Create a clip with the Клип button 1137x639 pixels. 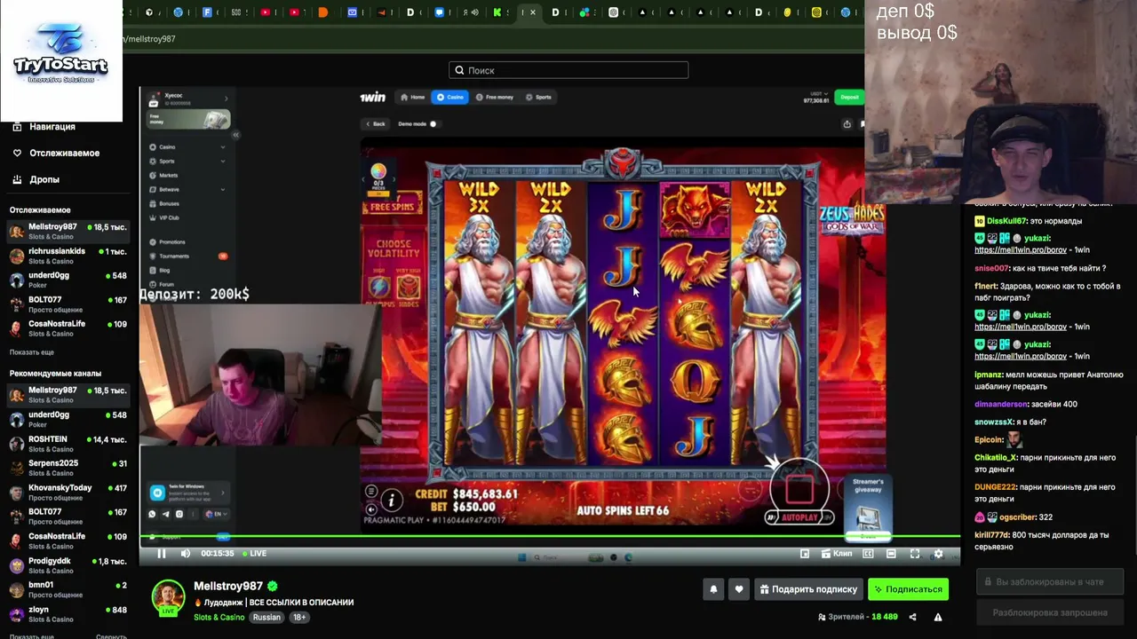click(837, 554)
